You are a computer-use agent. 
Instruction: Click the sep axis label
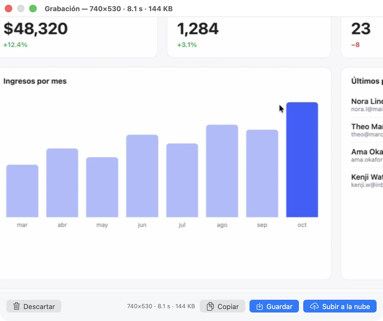pos(262,225)
